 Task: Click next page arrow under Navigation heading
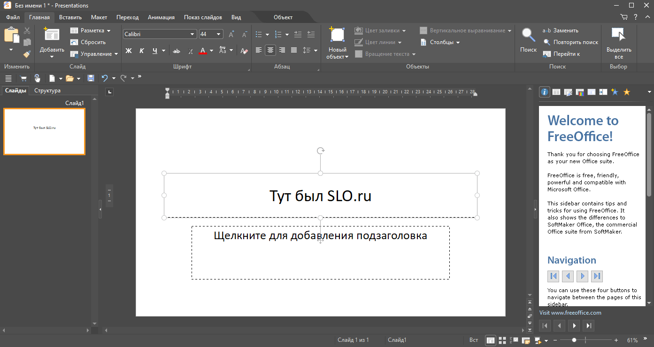click(582, 276)
